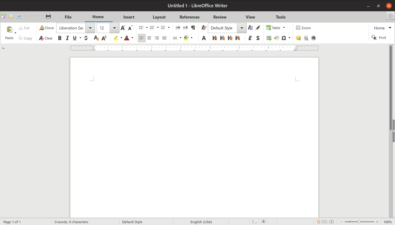Open the highlighting color dropdown arrow

(x=121, y=38)
